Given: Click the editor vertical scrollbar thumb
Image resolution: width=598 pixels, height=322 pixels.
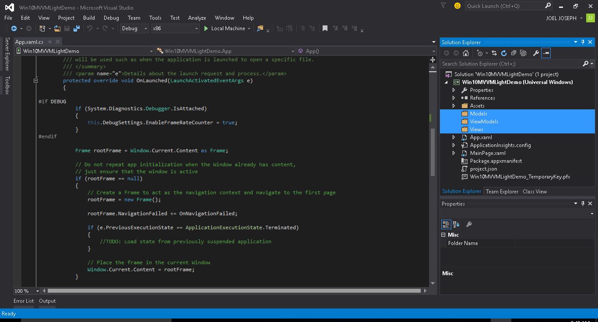Looking at the screenshot, I should [433, 153].
